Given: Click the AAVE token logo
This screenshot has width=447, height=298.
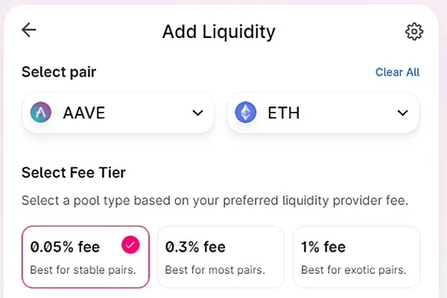Looking at the screenshot, I should point(41,113).
